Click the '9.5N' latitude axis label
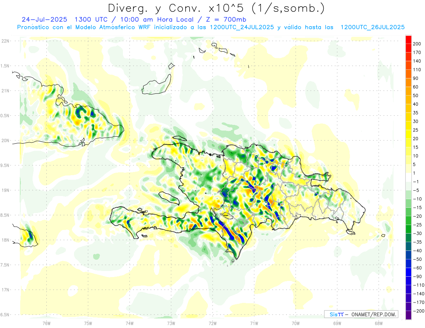Image resolution: width=425 pixels, height=328 pixels. [x=5, y=165]
